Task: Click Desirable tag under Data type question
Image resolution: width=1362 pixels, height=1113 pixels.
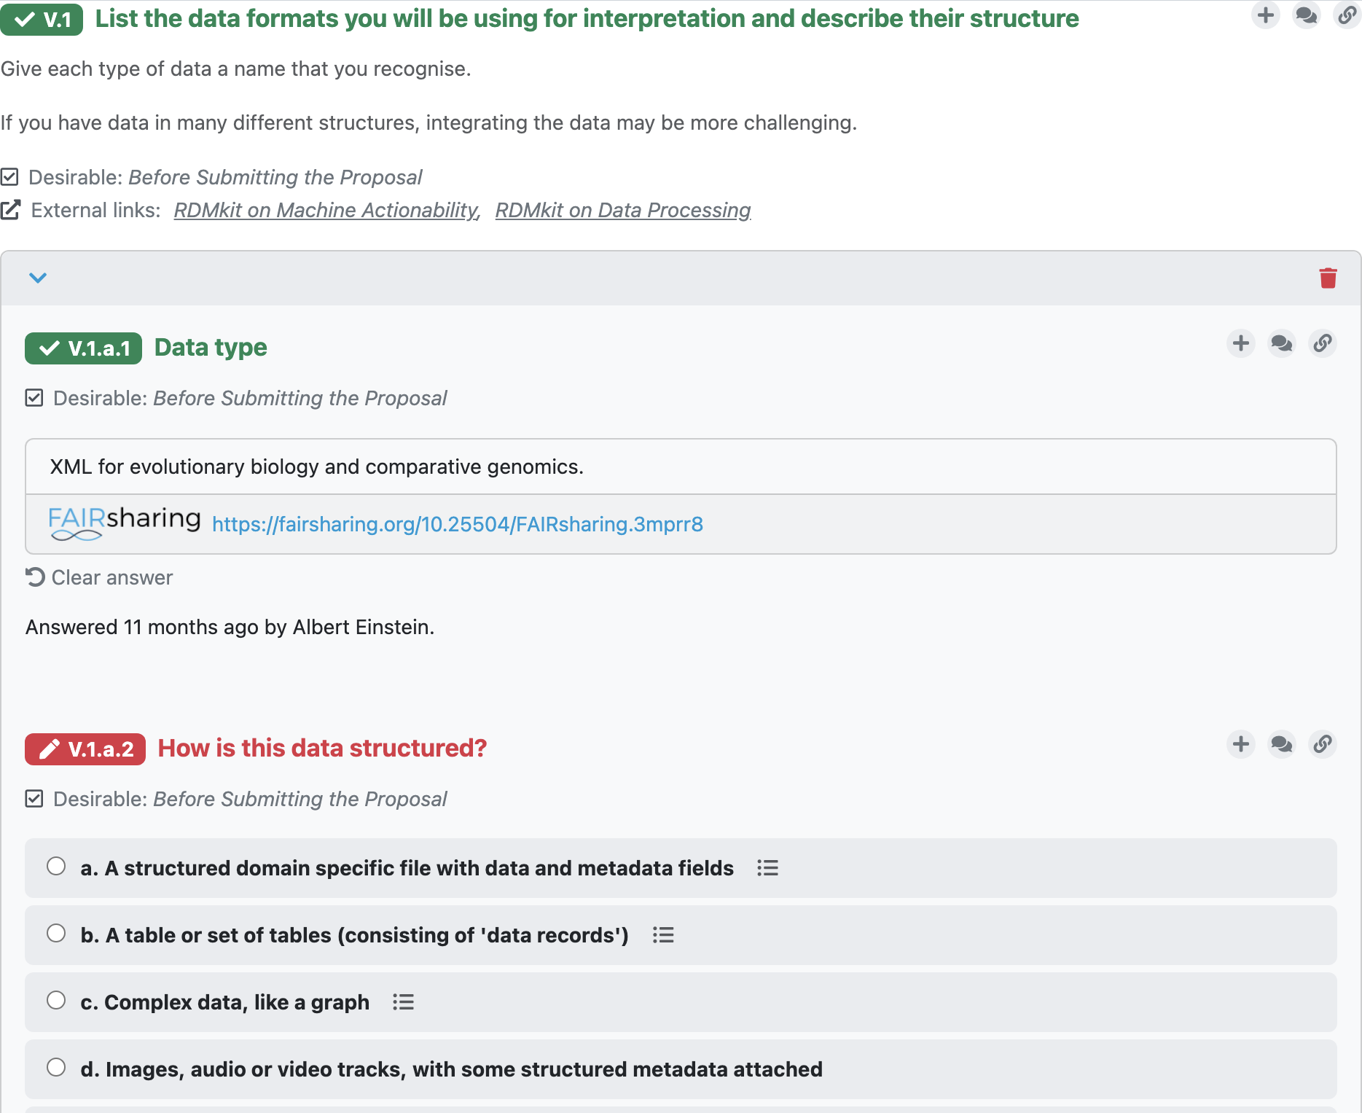Action: click(x=236, y=398)
